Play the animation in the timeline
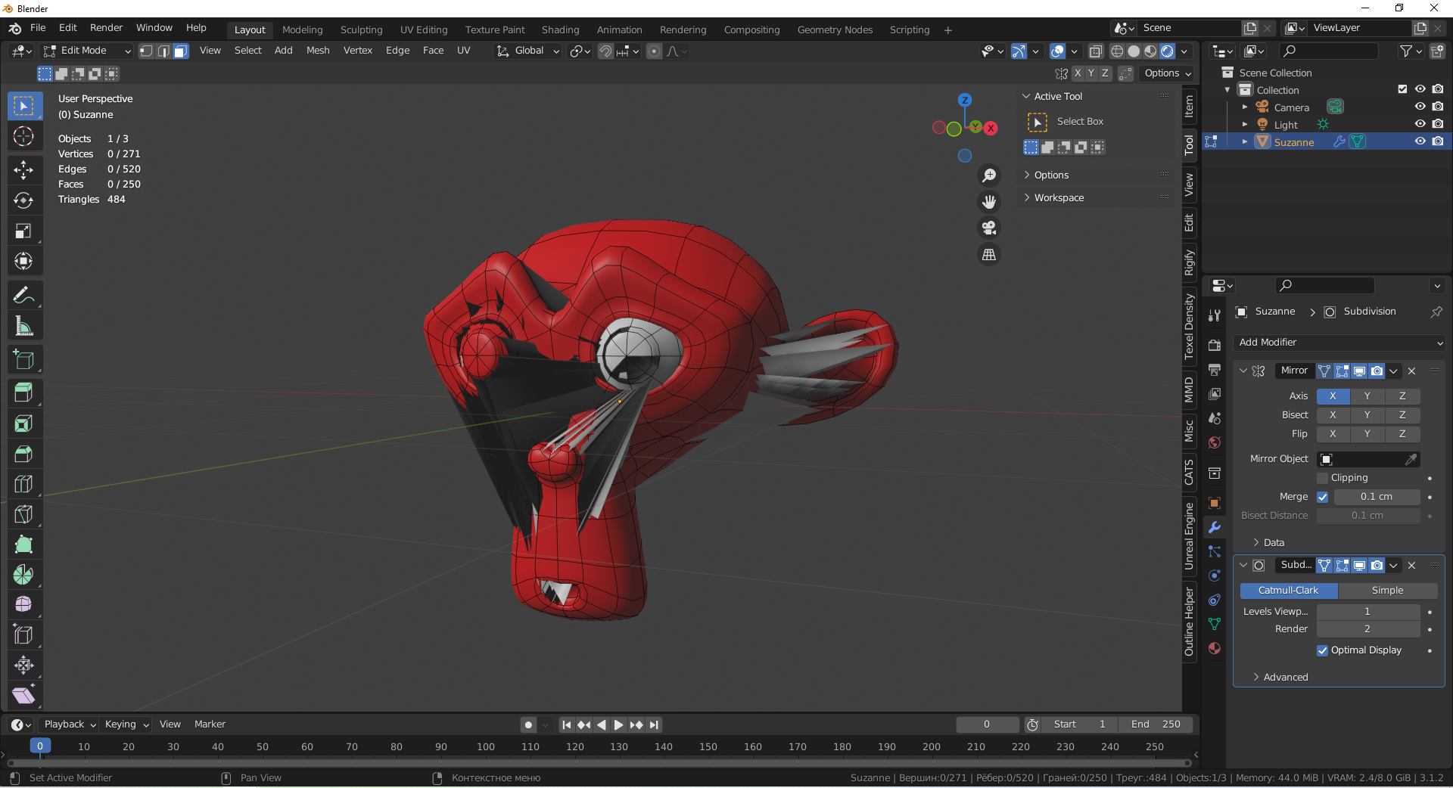 click(618, 724)
